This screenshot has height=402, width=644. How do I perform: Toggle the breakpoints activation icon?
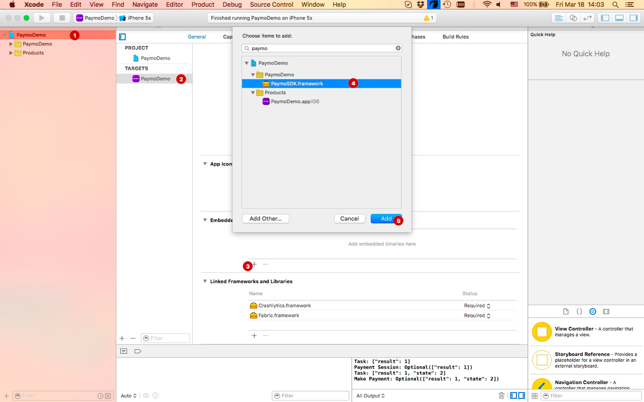pos(138,351)
